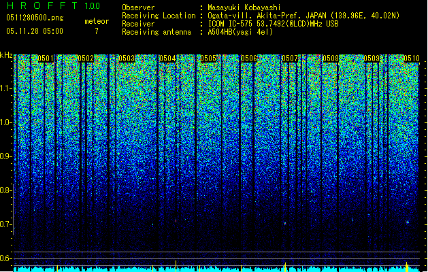Click the thick yellow power spike under 0510
The height and width of the screenshot is (272, 428).
407,267
